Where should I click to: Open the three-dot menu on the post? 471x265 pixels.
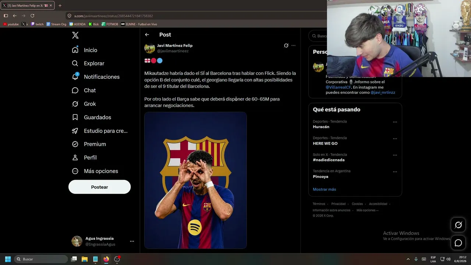293,46
